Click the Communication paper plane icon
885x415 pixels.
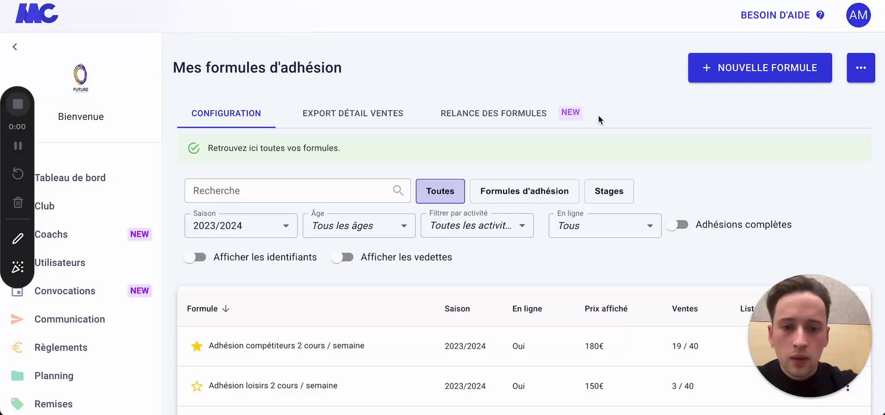click(x=17, y=319)
